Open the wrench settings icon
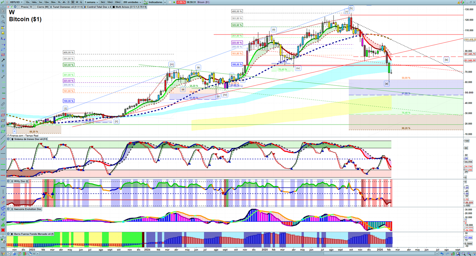The image size is (476, 256). (453, 254)
